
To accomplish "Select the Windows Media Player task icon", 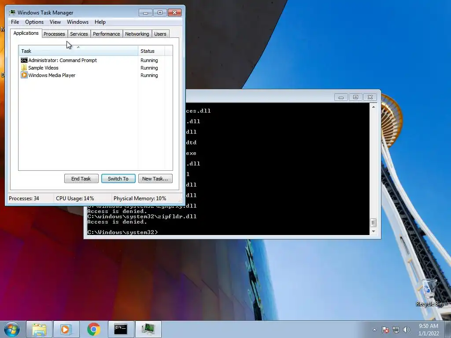I will click(24, 75).
